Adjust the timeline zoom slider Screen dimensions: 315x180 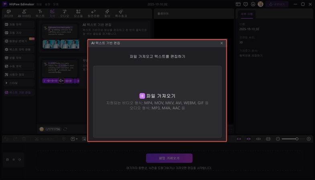coord(297,139)
